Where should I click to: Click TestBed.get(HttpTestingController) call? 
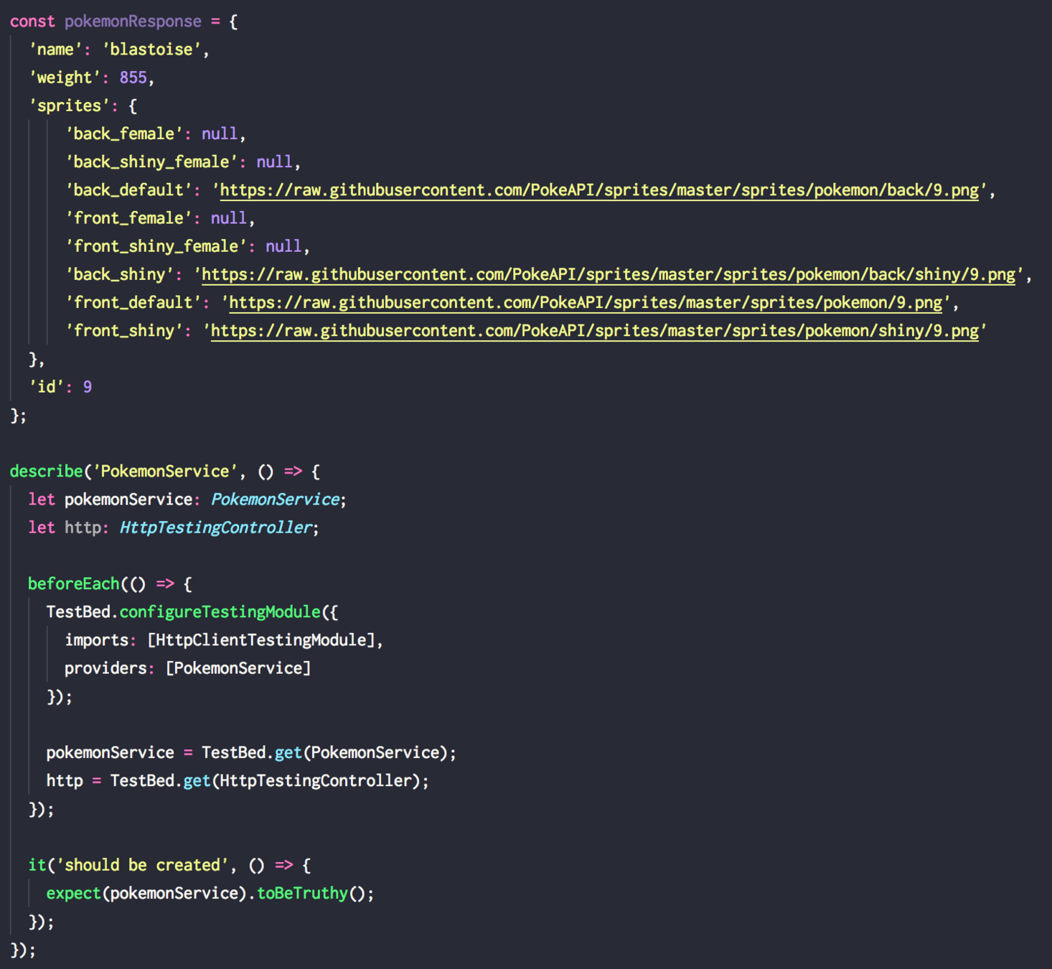point(266,781)
